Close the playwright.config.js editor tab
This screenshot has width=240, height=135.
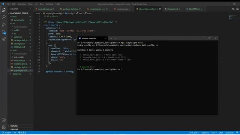click(160, 9)
